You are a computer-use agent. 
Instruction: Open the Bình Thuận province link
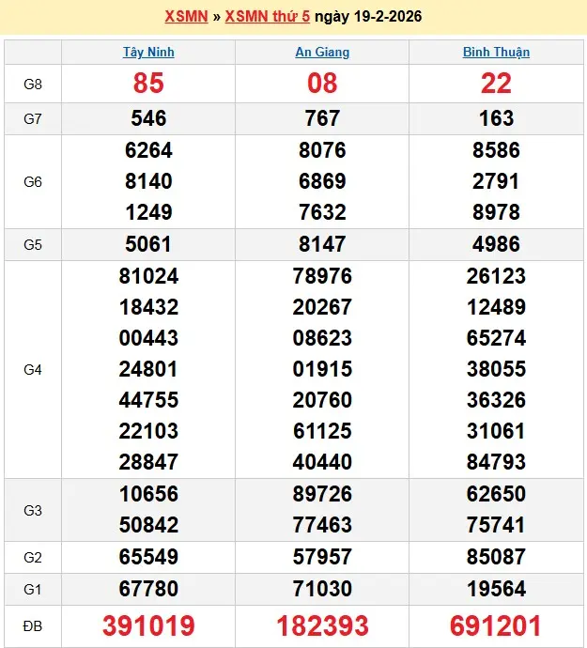click(496, 52)
